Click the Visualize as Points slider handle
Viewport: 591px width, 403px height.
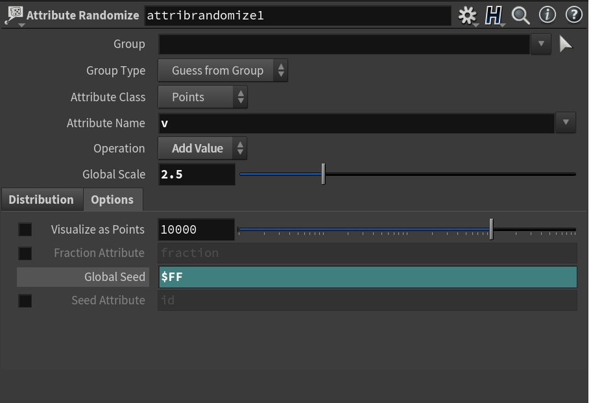(x=492, y=229)
